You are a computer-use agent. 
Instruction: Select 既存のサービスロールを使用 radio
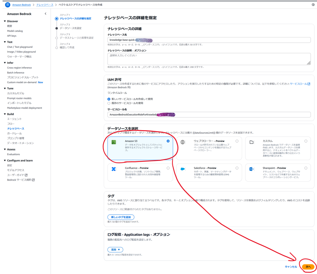[x=109, y=103]
